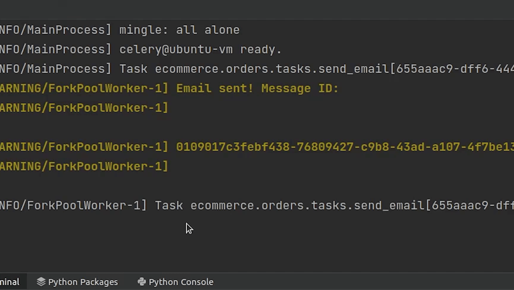Viewport: 514px width, 290px height.
Task: Click the empty warning line below the message ID
Action: click(84, 166)
